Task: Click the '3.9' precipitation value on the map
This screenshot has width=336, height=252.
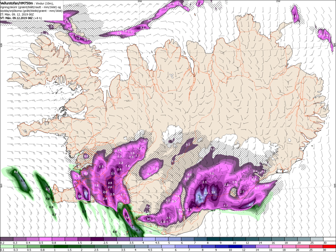Action: tap(213, 192)
